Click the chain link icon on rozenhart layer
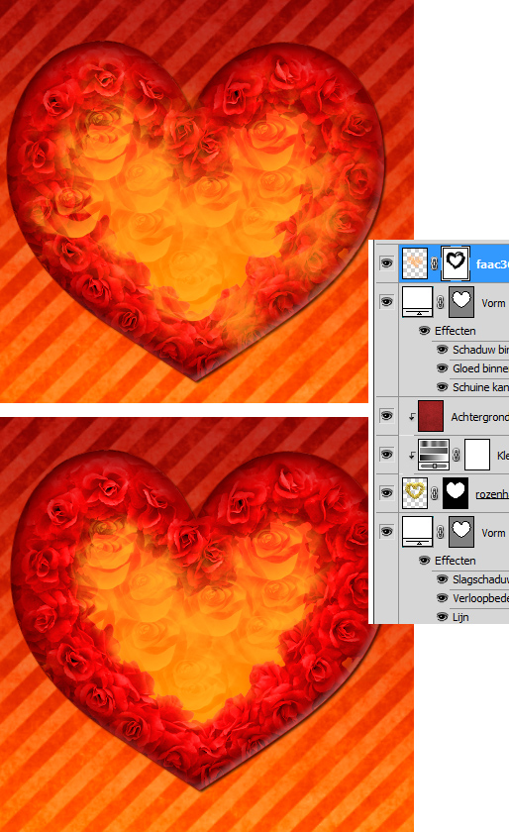Image resolution: width=509 pixels, height=832 pixels. [434, 493]
